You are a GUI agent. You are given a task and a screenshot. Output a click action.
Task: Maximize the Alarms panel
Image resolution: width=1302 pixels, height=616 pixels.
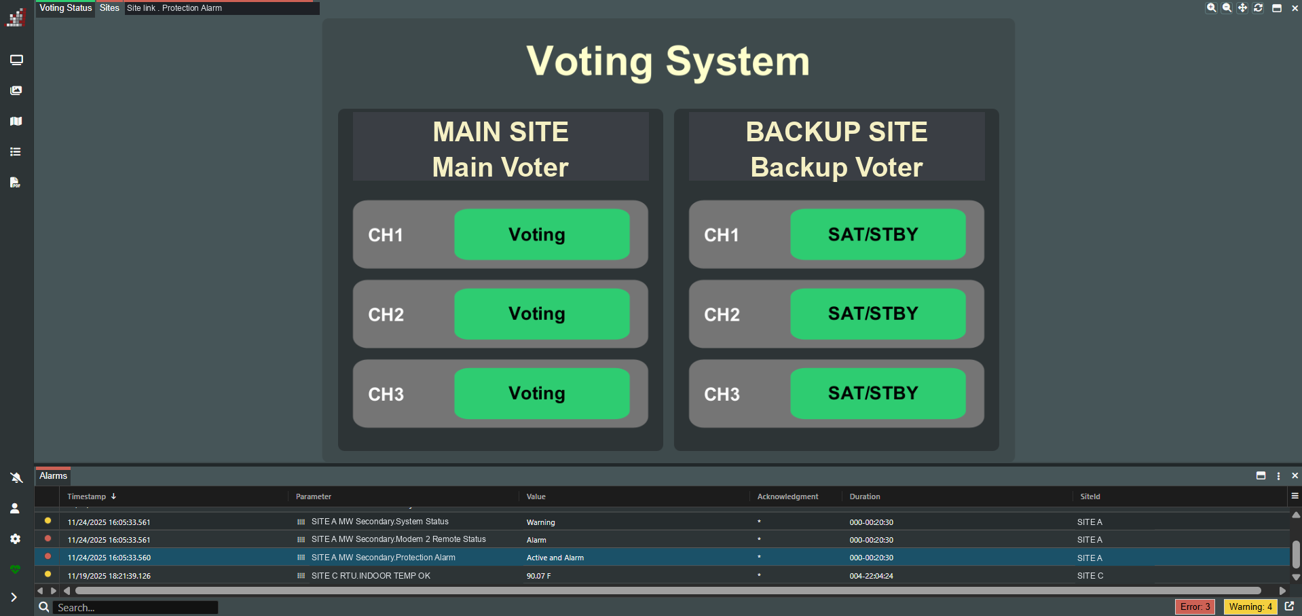(x=1261, y=475)
